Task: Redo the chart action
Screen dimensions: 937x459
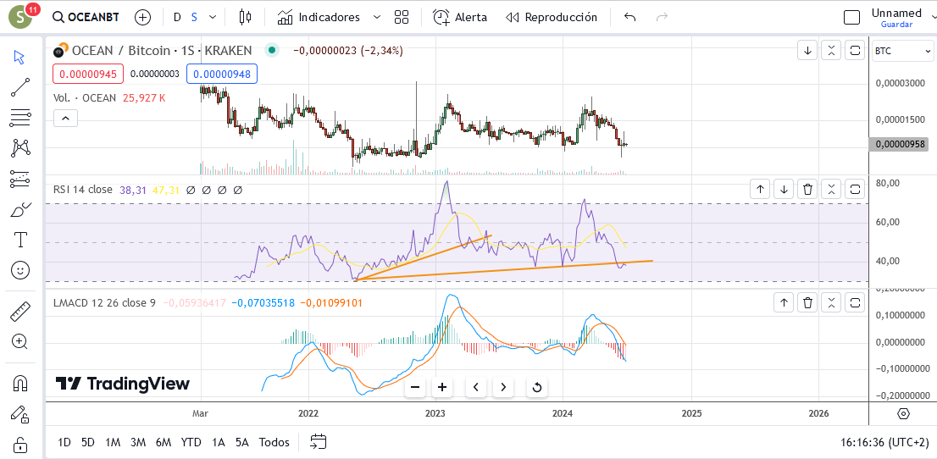Action: (x=662, y=17)
